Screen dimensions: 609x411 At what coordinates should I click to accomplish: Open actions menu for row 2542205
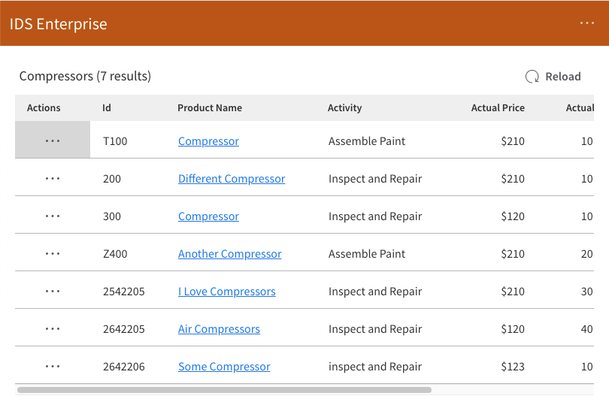(53, 291)
